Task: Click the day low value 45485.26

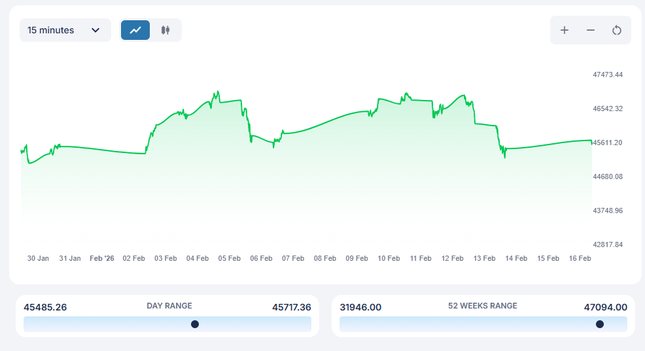Action: 45,307
